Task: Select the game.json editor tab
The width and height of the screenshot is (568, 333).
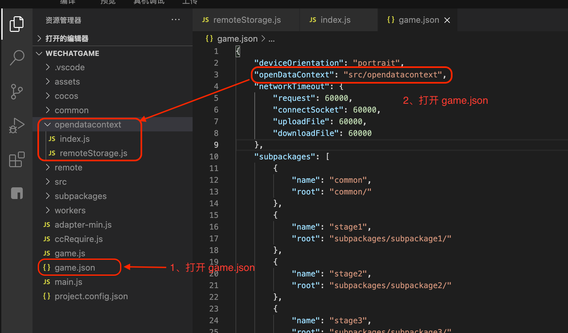Action: coord(417,20)
